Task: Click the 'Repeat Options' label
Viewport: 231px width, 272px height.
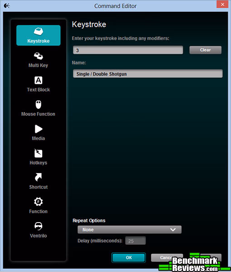Action: pos(89,220)
